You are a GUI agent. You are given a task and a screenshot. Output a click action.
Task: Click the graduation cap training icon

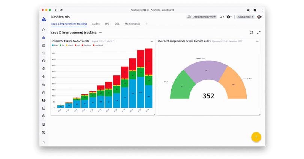click(x=44, y=61)
